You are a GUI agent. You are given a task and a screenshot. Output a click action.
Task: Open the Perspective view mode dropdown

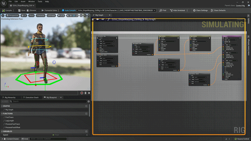13,15
